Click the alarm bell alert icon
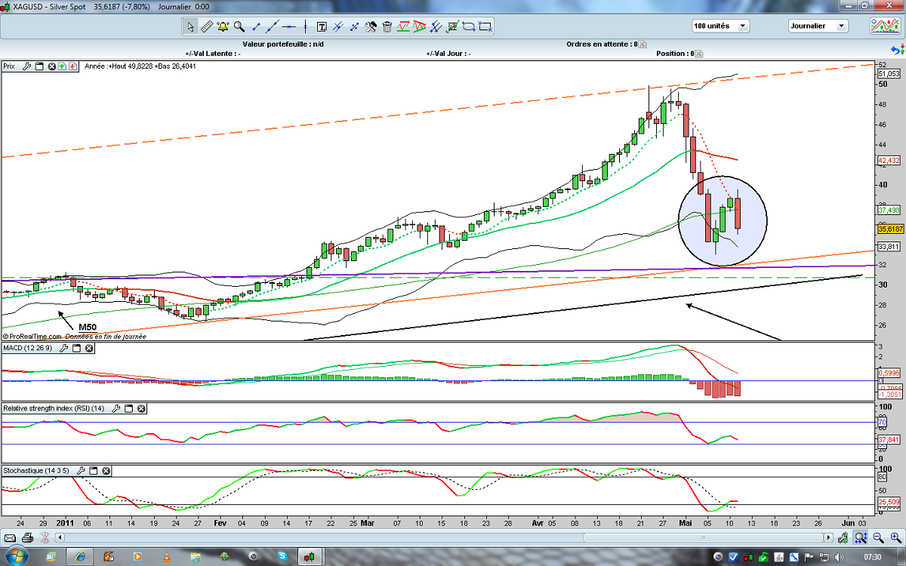 [x=223, y=26]
